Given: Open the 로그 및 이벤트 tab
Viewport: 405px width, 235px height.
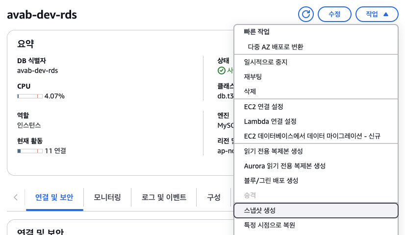Looking at the screenshot, I should (164, 197).
